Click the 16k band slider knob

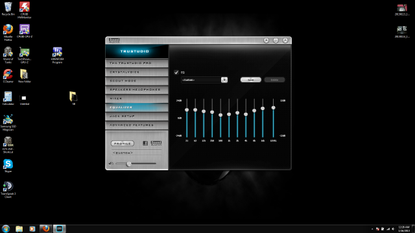point(263,108)
